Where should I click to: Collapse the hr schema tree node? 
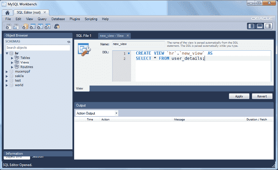tap(7, 53)
